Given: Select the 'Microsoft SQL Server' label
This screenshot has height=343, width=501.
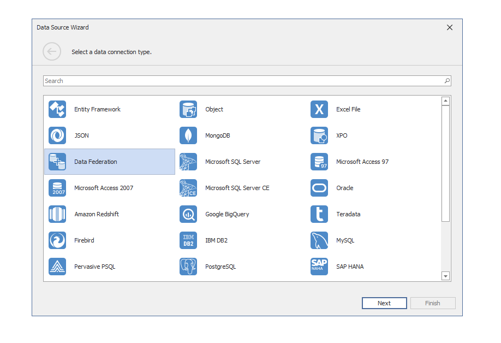Looking at the screenshot, I should pyautogui.click(x=233, y=162).
